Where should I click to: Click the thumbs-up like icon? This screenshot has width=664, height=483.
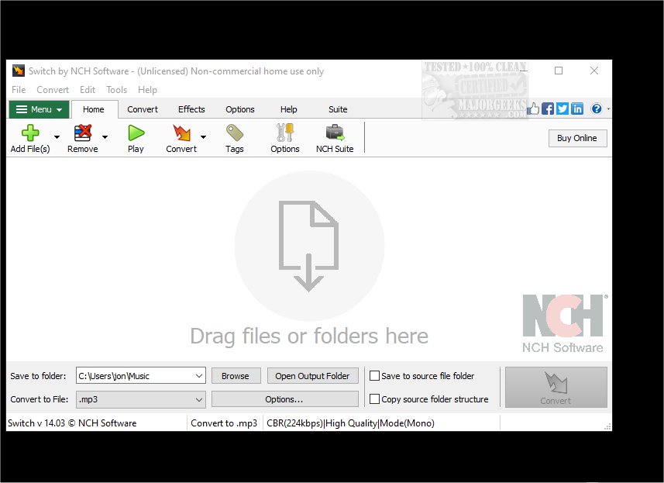533,109
